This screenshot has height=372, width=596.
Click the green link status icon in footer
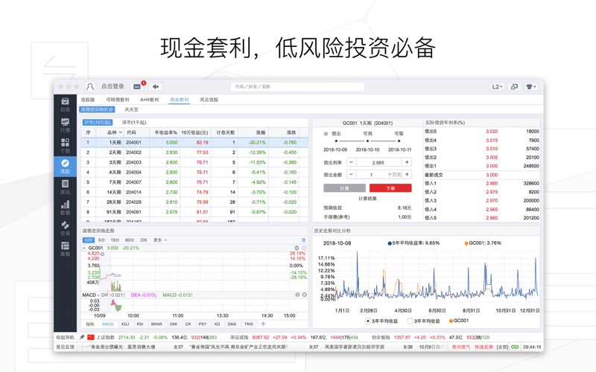pyautogui.click(x=515, y=347)
